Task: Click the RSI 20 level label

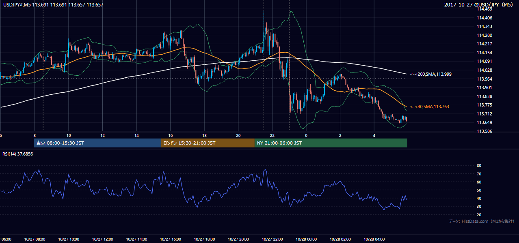Action: coord(479,215)
